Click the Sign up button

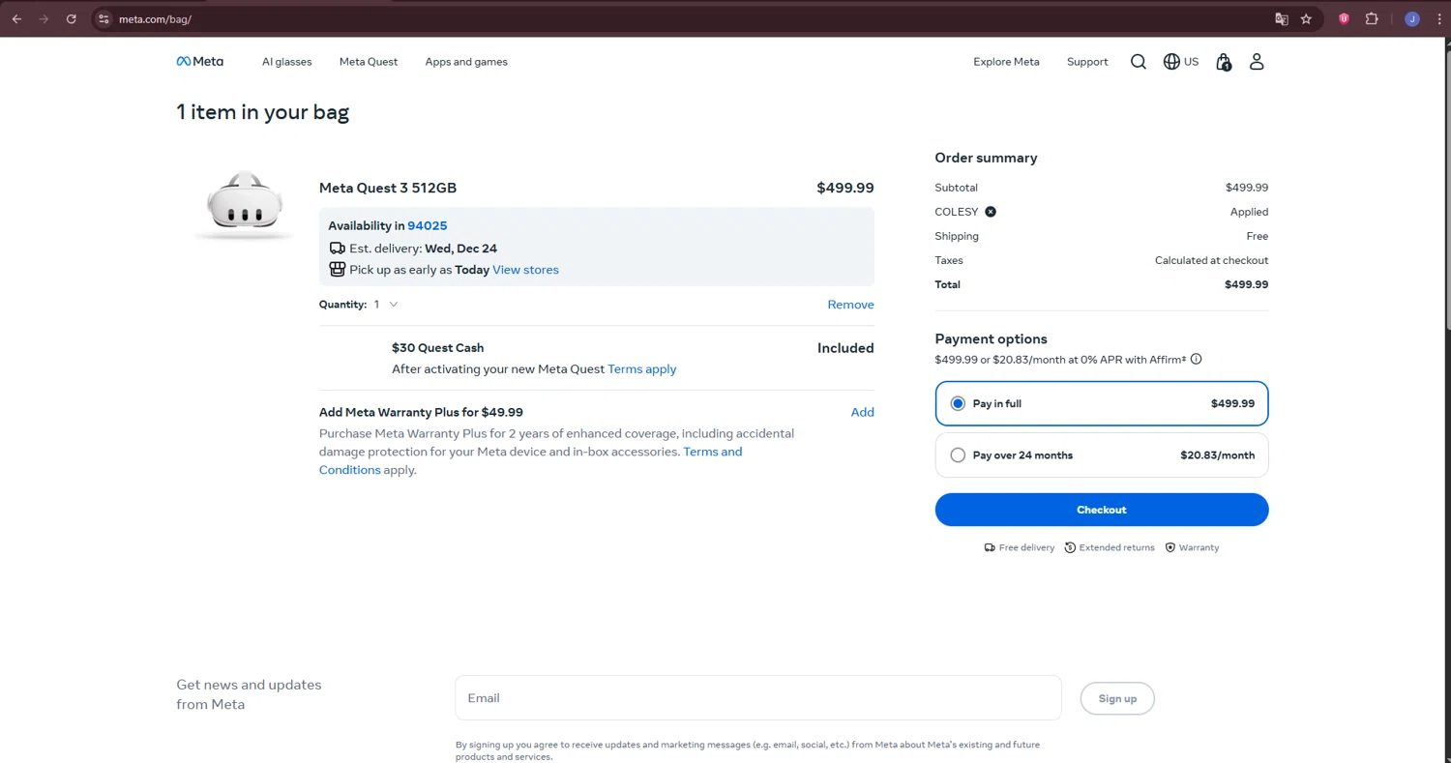[x=1117, y=698]
